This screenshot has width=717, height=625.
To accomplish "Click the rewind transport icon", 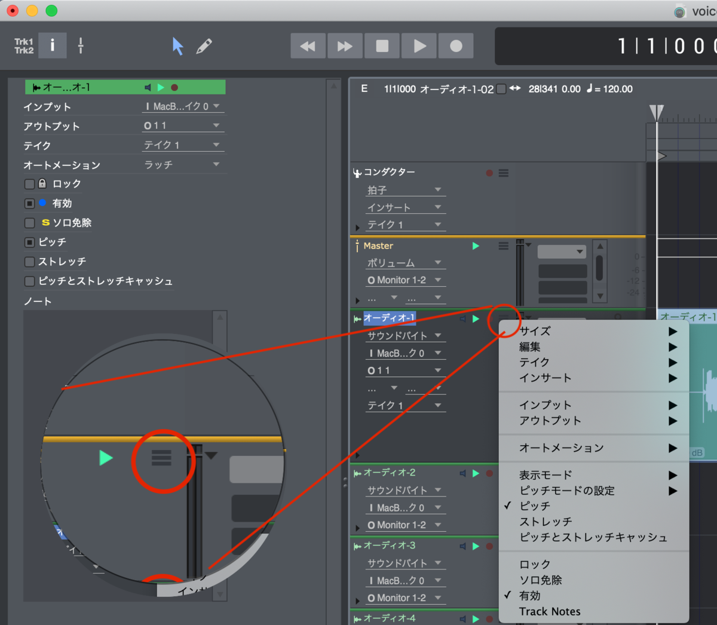I will tap(308, 45).
